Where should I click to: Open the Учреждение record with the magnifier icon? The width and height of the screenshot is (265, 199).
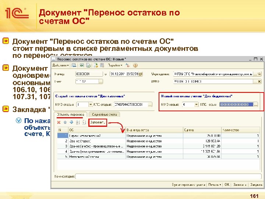(x=259, y=74)
